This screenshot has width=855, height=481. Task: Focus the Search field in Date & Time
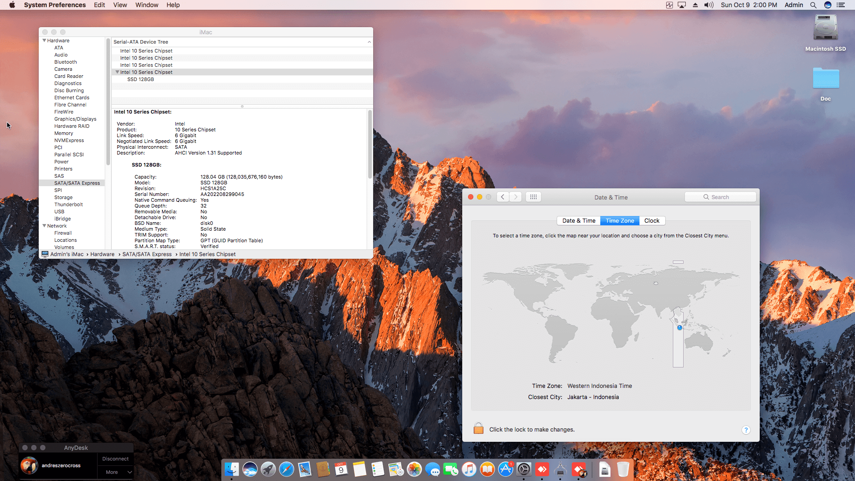coord(720,197)
